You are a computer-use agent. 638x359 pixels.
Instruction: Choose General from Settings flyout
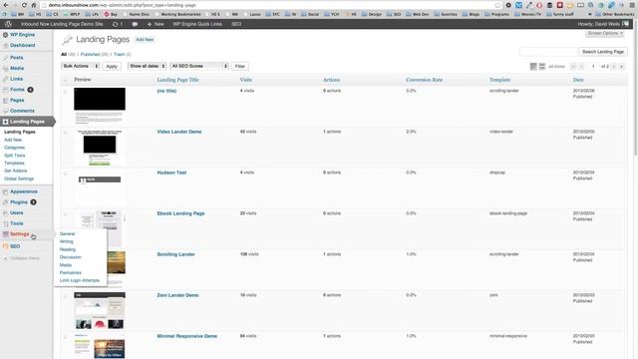(x=67, y=234)
